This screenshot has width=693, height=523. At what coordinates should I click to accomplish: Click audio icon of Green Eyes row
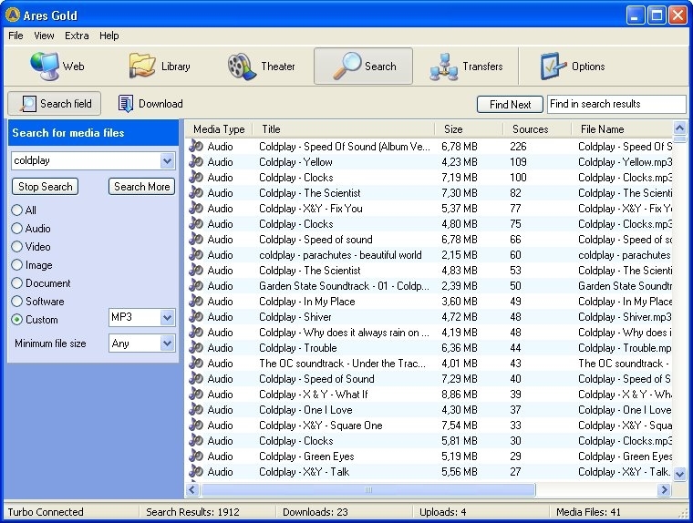coord(196,456)
